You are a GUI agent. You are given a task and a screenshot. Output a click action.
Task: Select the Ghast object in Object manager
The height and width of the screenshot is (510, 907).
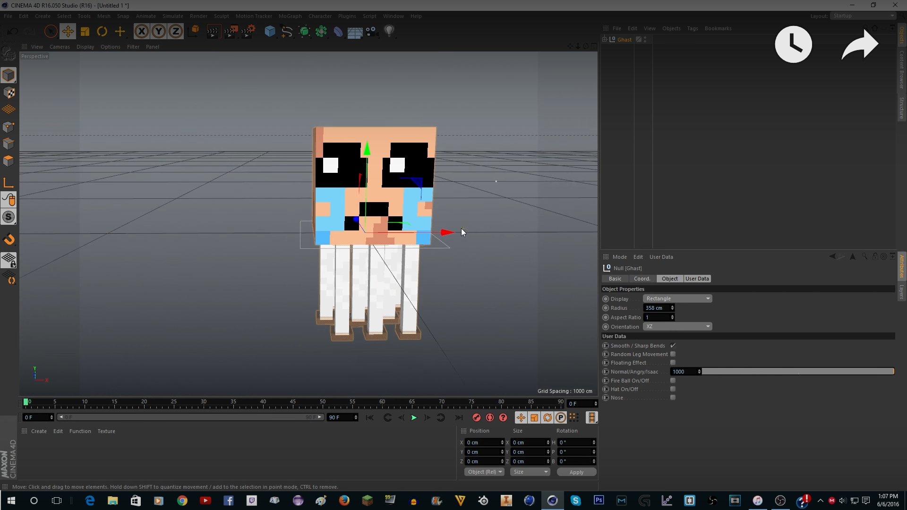click(x=625, y=40)
